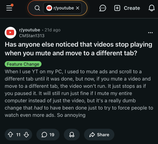Viewport: 158px width, 144px height.
Task: Remove the r/youtube search filter
Action: point(77,8)
